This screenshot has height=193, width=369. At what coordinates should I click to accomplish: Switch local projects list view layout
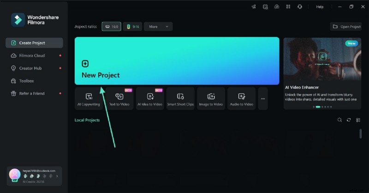point(358,120)
